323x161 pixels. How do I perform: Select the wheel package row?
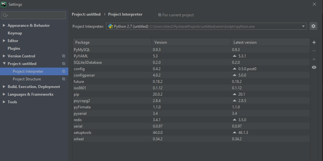click(191, 139)
